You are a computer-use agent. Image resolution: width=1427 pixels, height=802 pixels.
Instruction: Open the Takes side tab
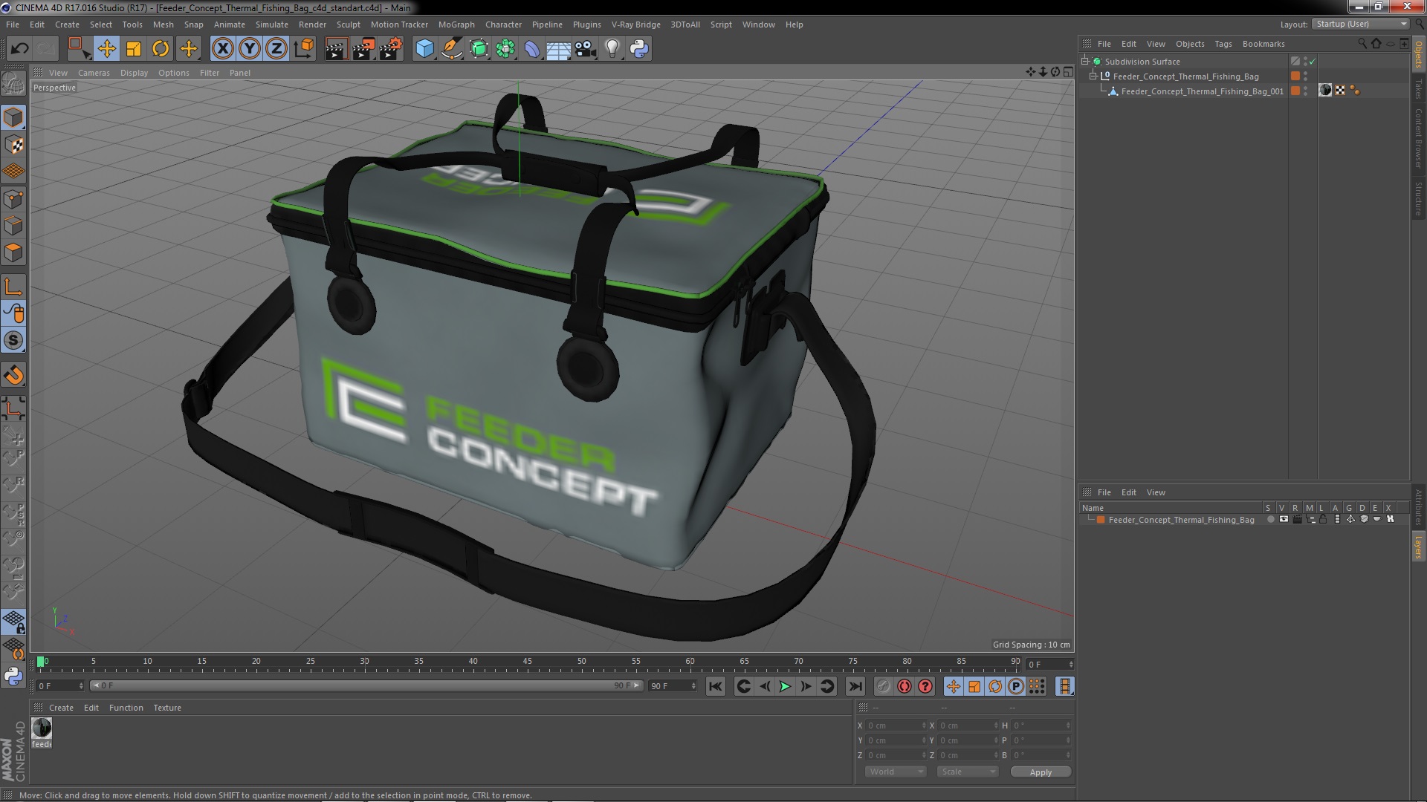click(x=1419, y=88)
